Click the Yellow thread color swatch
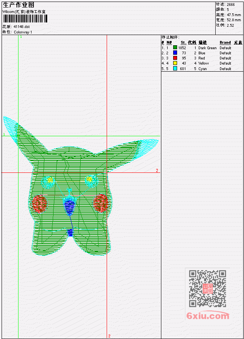Viewport: 244px width, 339px height. (x=175, y=63)
